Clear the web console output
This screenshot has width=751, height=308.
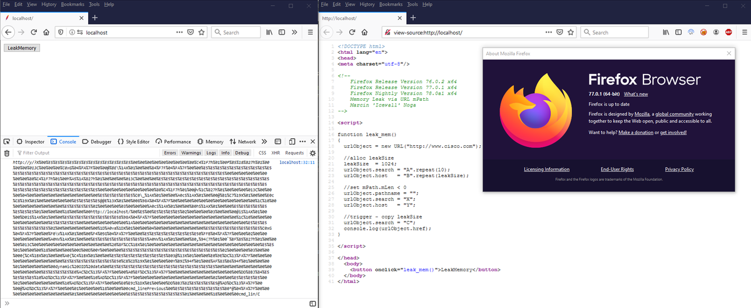click(x=7, y=153)
